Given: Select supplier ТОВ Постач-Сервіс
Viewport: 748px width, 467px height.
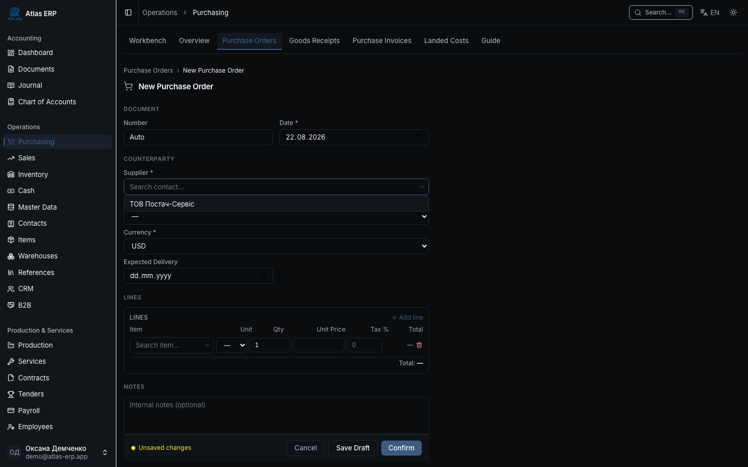Looking at the screenshot, I should (x=276, y=204).
